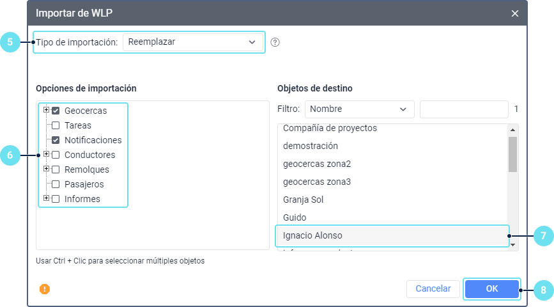Expand the Remolques tree node

tap(46, 169)
